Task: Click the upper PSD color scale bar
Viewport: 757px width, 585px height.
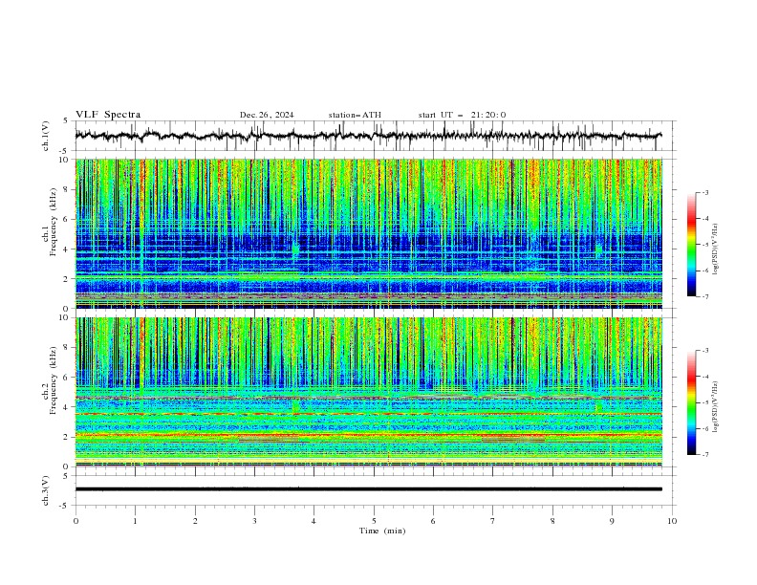Action: (x=691, y=244)
